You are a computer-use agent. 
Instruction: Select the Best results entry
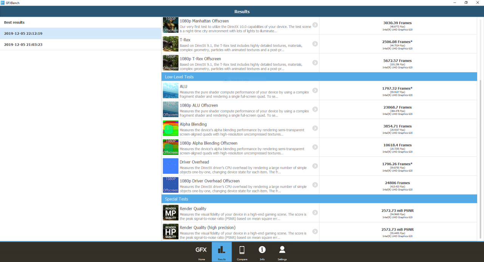coord(81,22)
